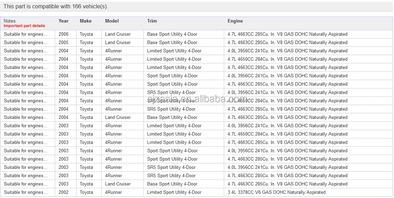
Task: Expand truncated note for 2005 Land Cruiser row
Action: tap(26, 43)
